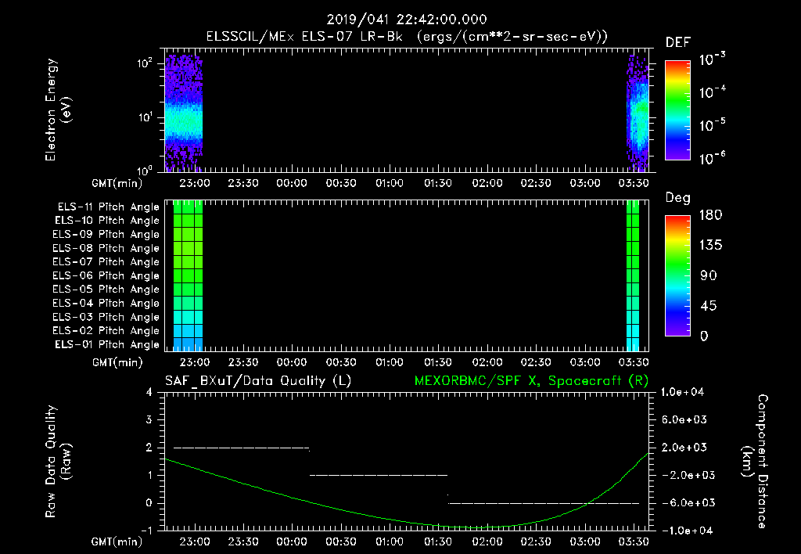This screenshot has width=801, height=554.
Task: Select the ELS-07 Pitch Angle row label
Action: pyautogui.click(x=106, y=261)
